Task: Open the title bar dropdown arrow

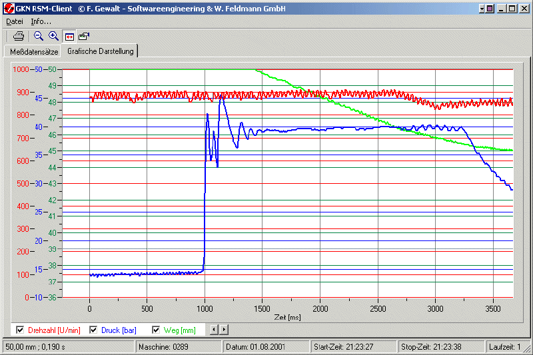Action: 480,9
